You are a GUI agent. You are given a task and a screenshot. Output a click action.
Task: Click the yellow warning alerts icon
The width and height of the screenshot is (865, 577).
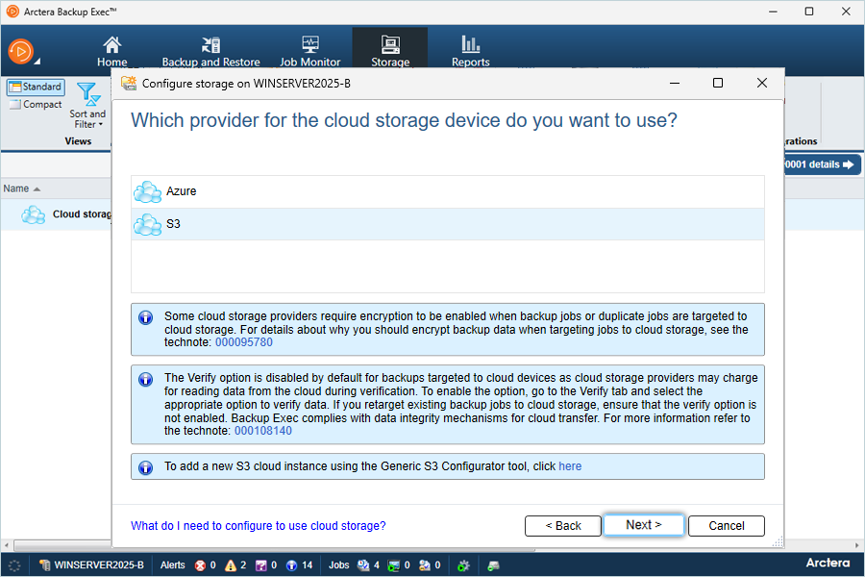pyautogui.click(x=231, y=565)
